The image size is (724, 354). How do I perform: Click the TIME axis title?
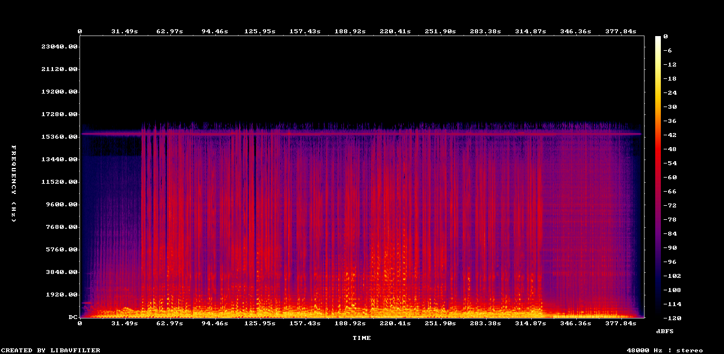tap(361, 338)
